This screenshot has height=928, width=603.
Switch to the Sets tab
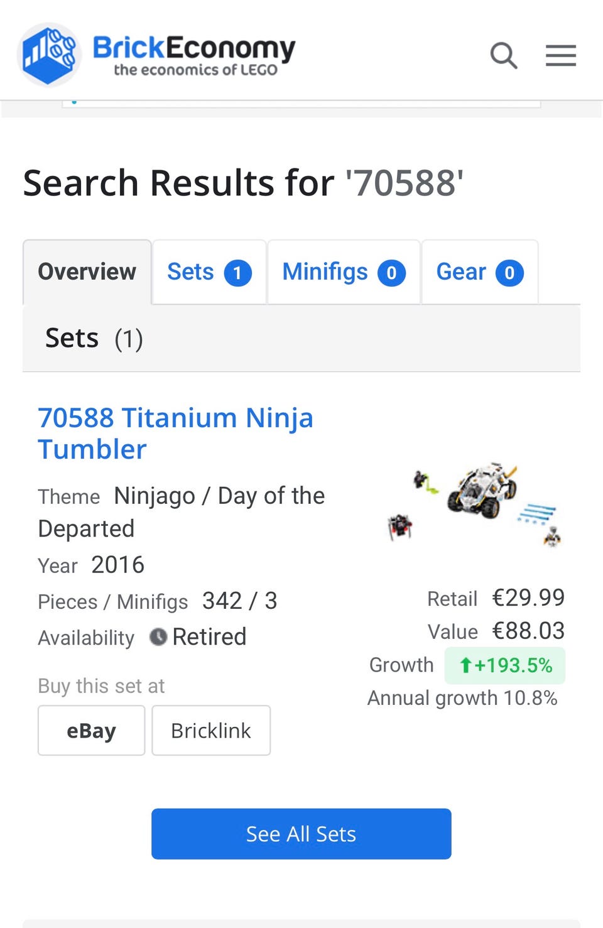(x=190, y=272)
